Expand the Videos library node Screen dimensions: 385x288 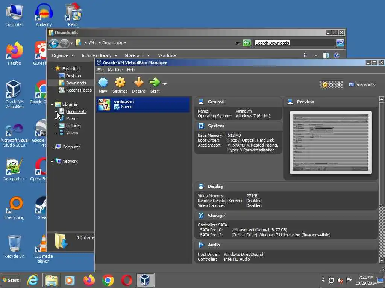click(x=56, y=133)
